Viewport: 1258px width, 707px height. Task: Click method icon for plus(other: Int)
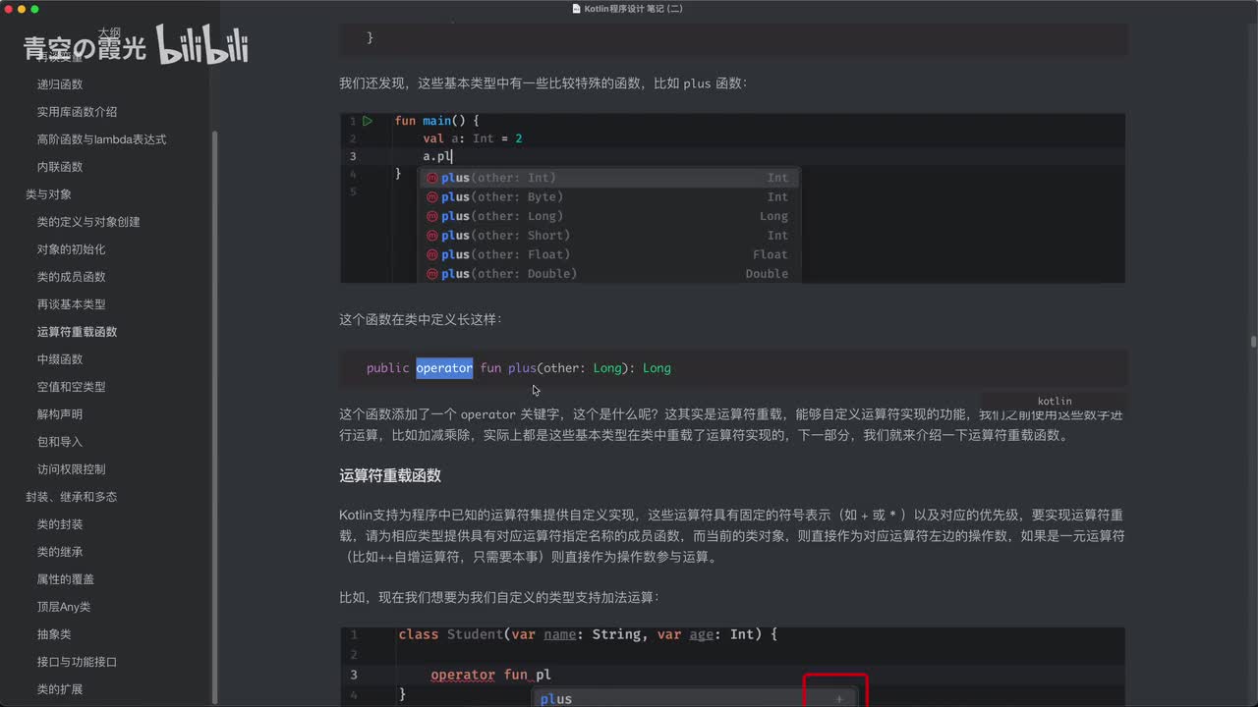coord(431,178)
